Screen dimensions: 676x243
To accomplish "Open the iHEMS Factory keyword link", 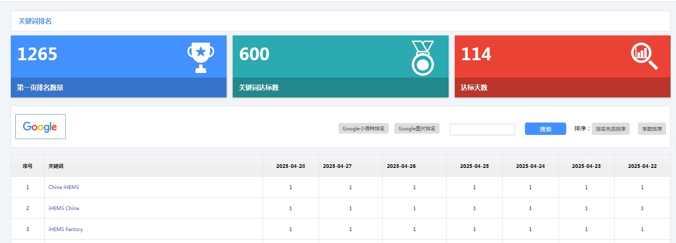I will point(66,229).
